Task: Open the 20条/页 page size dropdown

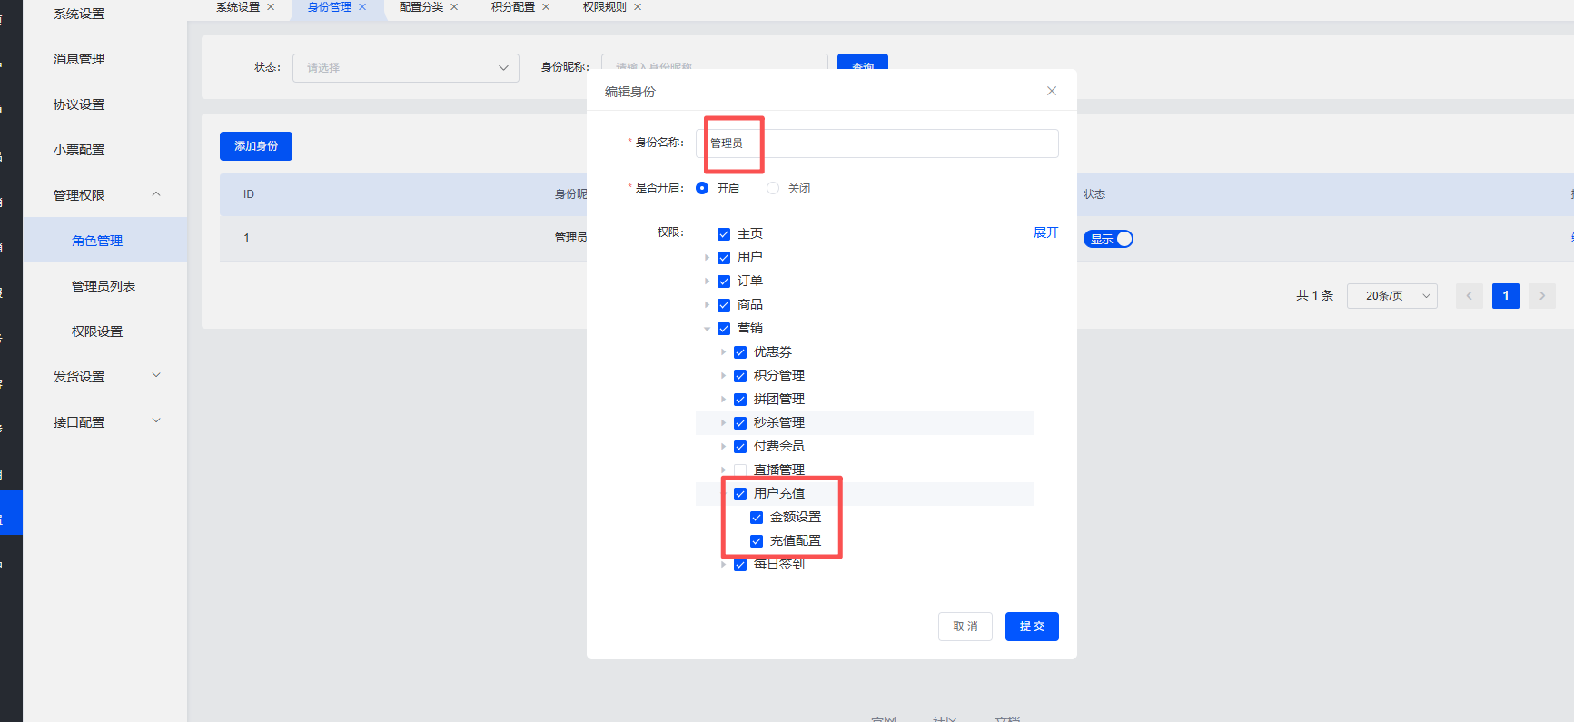Action: [1392, 296]
